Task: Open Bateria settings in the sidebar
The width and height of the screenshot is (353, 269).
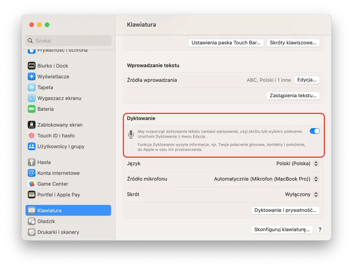Action: pyautogui.click(x=45, y=109)
